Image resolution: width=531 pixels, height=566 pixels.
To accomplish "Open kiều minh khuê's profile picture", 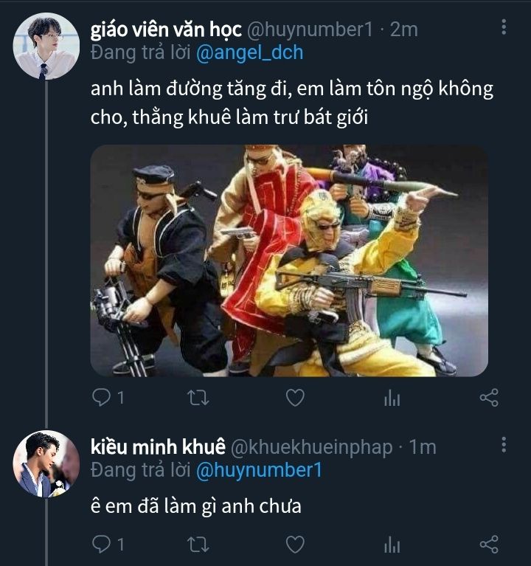I will 46,463.
